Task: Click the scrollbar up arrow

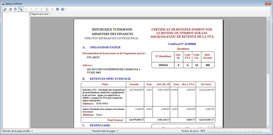Action: [x=268, y=19]
